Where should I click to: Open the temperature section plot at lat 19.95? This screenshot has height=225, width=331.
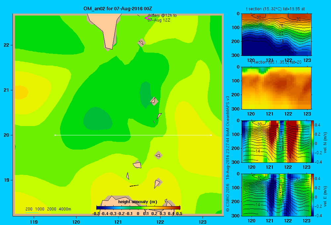[276, 35]
